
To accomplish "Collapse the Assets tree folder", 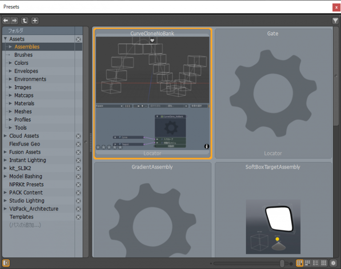I will 5,39.
